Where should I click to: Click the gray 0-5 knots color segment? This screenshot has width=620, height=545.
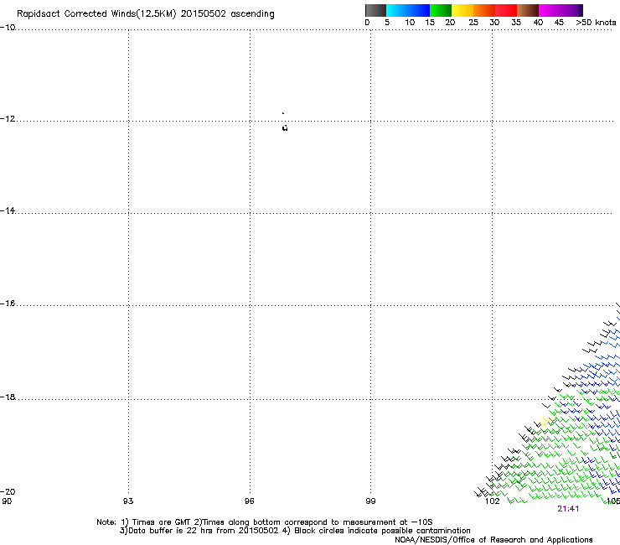(x=375, y=10)
